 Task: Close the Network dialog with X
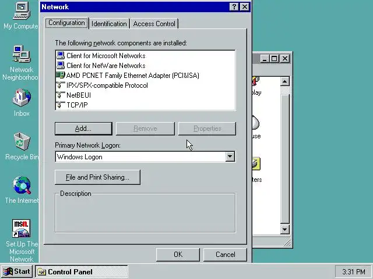245,6
